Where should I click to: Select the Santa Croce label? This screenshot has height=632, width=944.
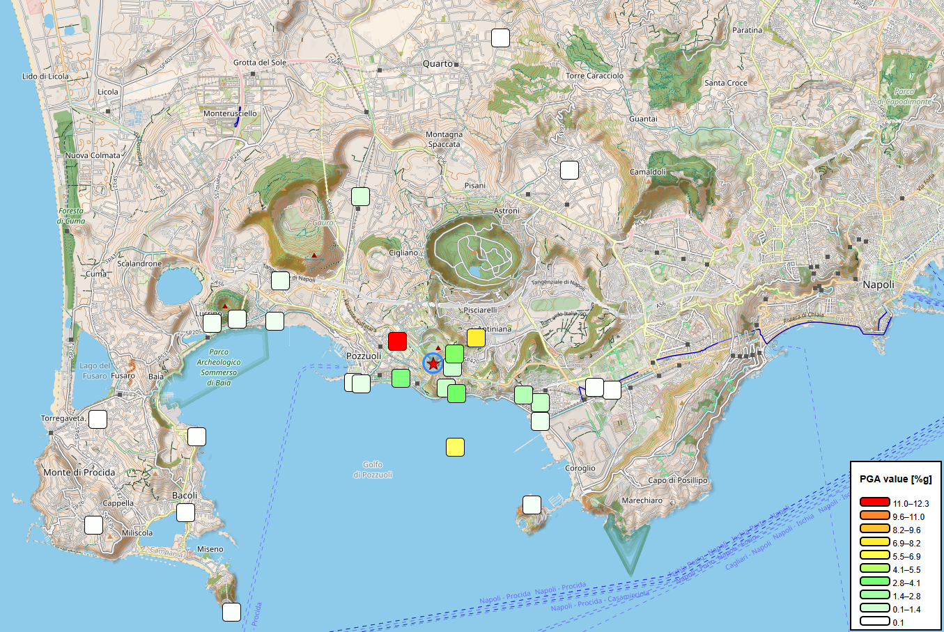(x=726, y=83)
